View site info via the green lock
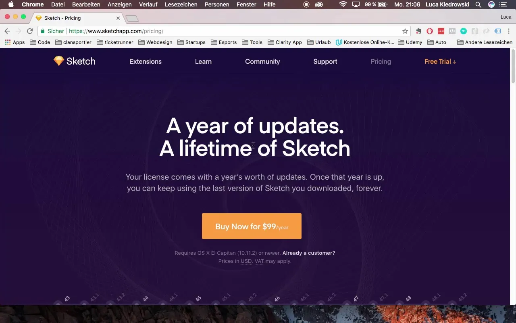Screen dimensions: 516x323 tap(43, 31)
